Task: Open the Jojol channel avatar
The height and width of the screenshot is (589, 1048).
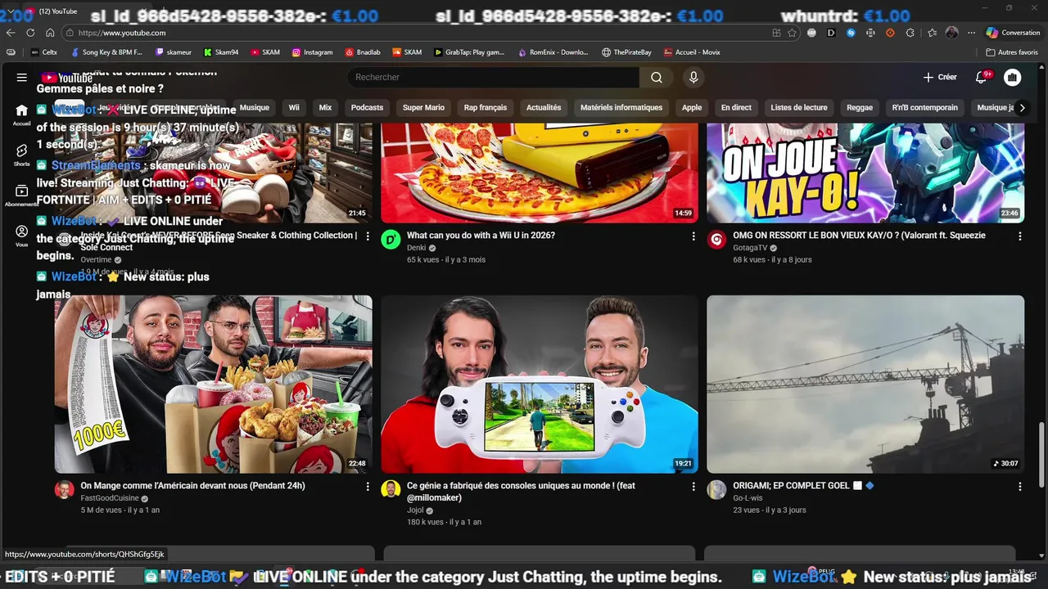Action: click(x=391, y=489)
